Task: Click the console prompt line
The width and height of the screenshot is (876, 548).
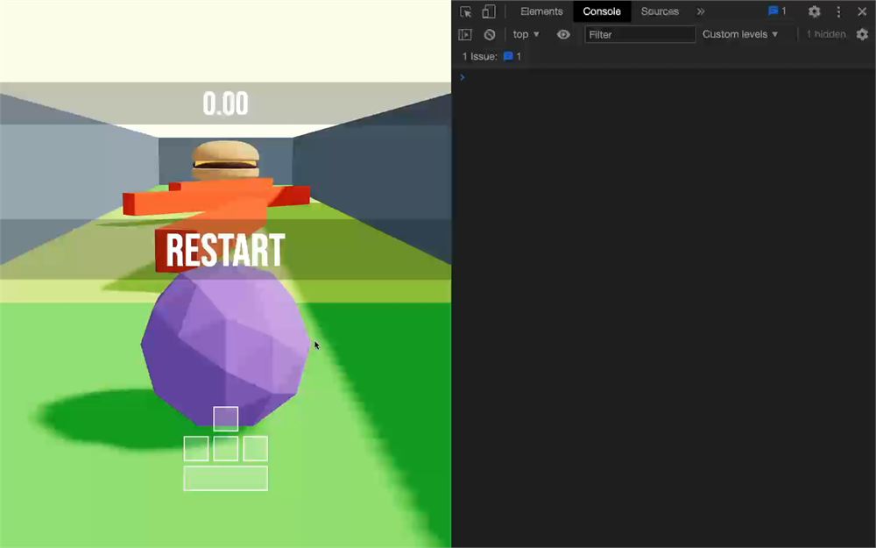Action: tap(664, 77)
